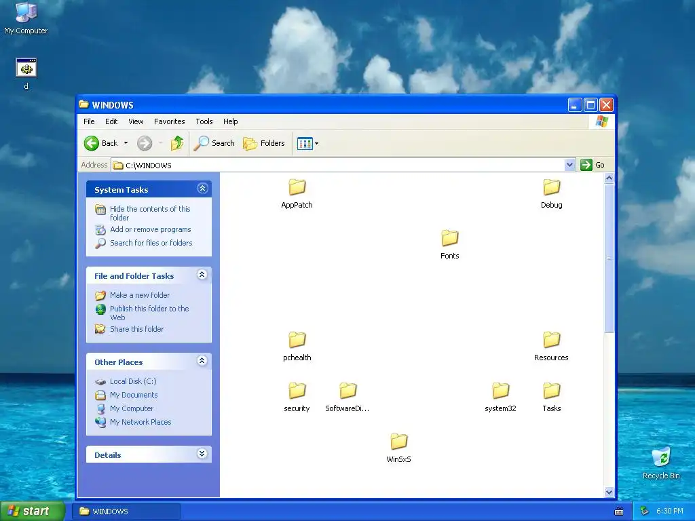The height and width of the screenshot is (521, 695).
Task: Open the View menu
Action: [x=136, y=121]
